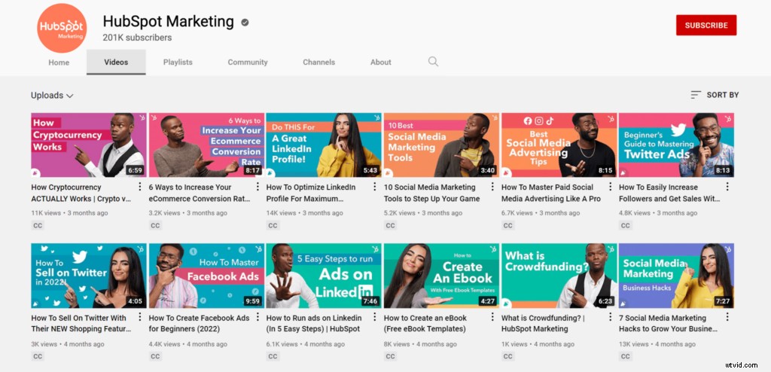Play the Beginner's Guide to Twitter Ads thumbnail

[x=676, y=145]
